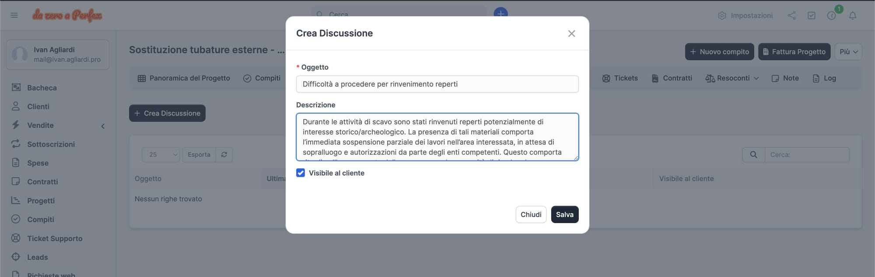
Task: Open the timer clock icon with badge
Action: (x=831, y=16)
